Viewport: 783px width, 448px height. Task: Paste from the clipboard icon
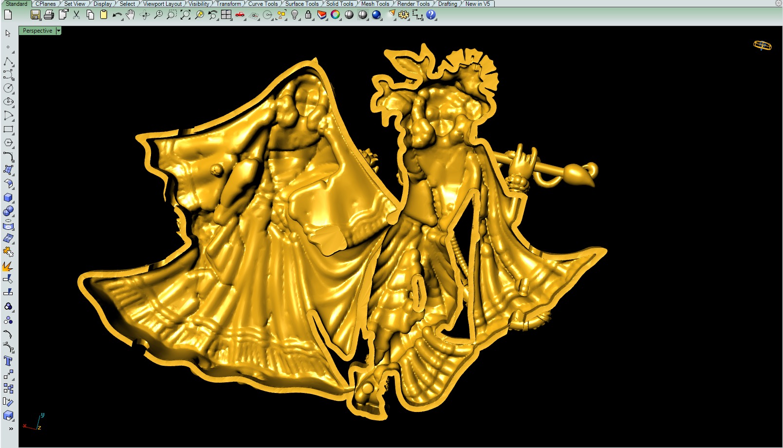(x=104, y=15)
